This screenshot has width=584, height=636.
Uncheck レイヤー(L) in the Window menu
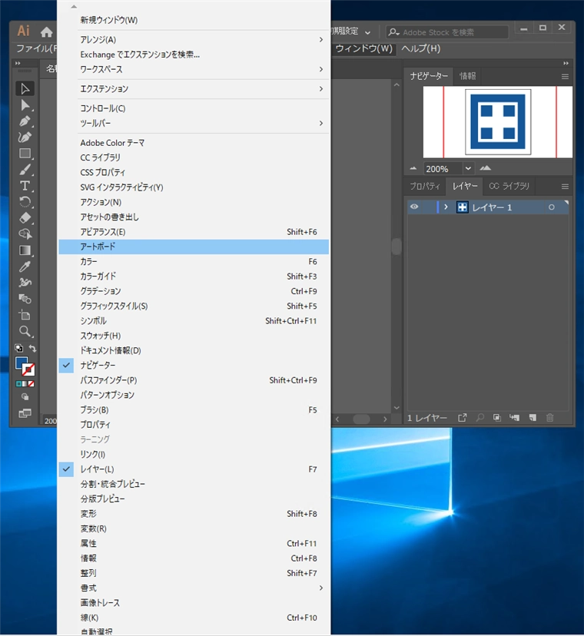coord(97,469)
